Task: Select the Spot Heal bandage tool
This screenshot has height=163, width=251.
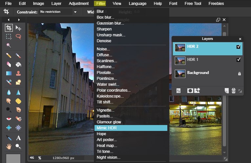Action: pos(18,119)
